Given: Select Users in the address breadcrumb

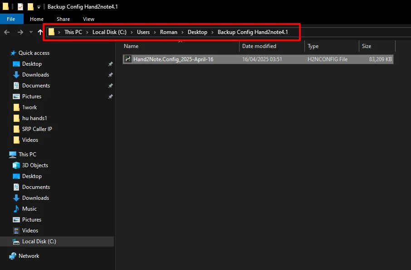Looking at the screenshot, I should click(143, 32).
